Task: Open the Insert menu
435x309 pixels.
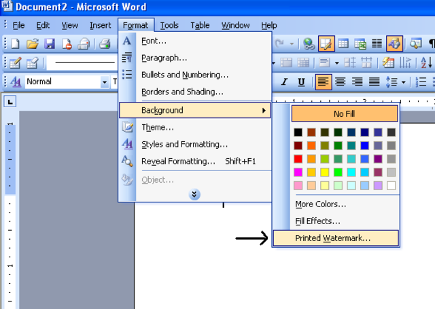Action: [101, 26]
